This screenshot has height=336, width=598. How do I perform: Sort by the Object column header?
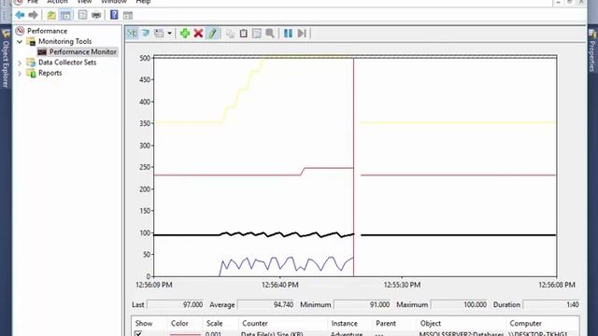tap(431, 324)
